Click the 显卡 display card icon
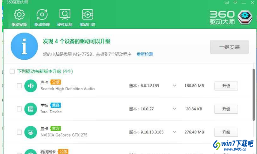Image resolution: width=257 pixels, height=154 pixels. 30,132
